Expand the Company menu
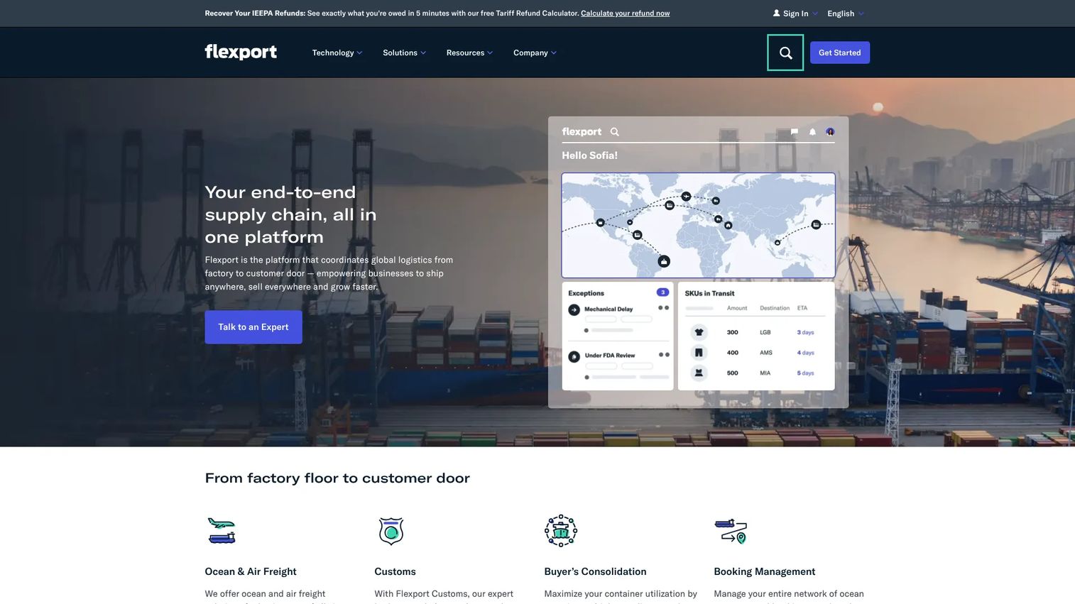 [x=535, y=53]
